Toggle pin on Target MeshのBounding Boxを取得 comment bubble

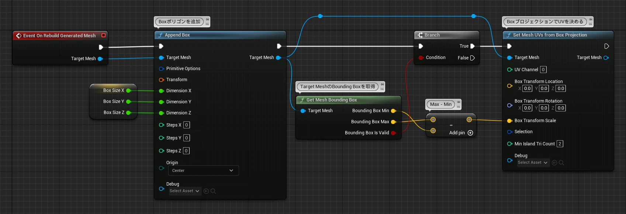(x=382, y=84)
